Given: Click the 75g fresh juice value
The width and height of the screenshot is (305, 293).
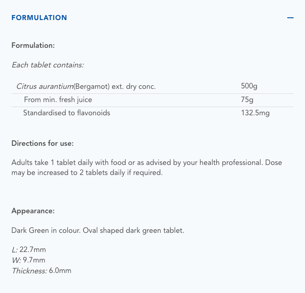Looking at the screenshot, I should 247,99.
